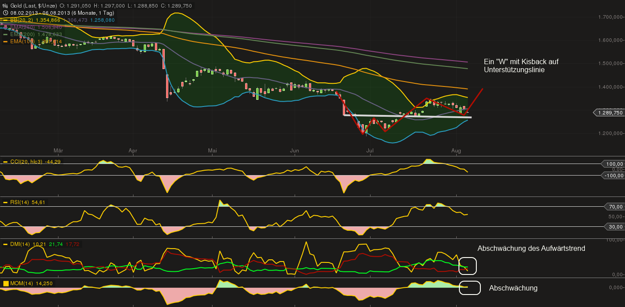Viewport: 625px width, 307px height.
Task: Click the yellow MOM(14) square marker
Action: tap(6, 283)
